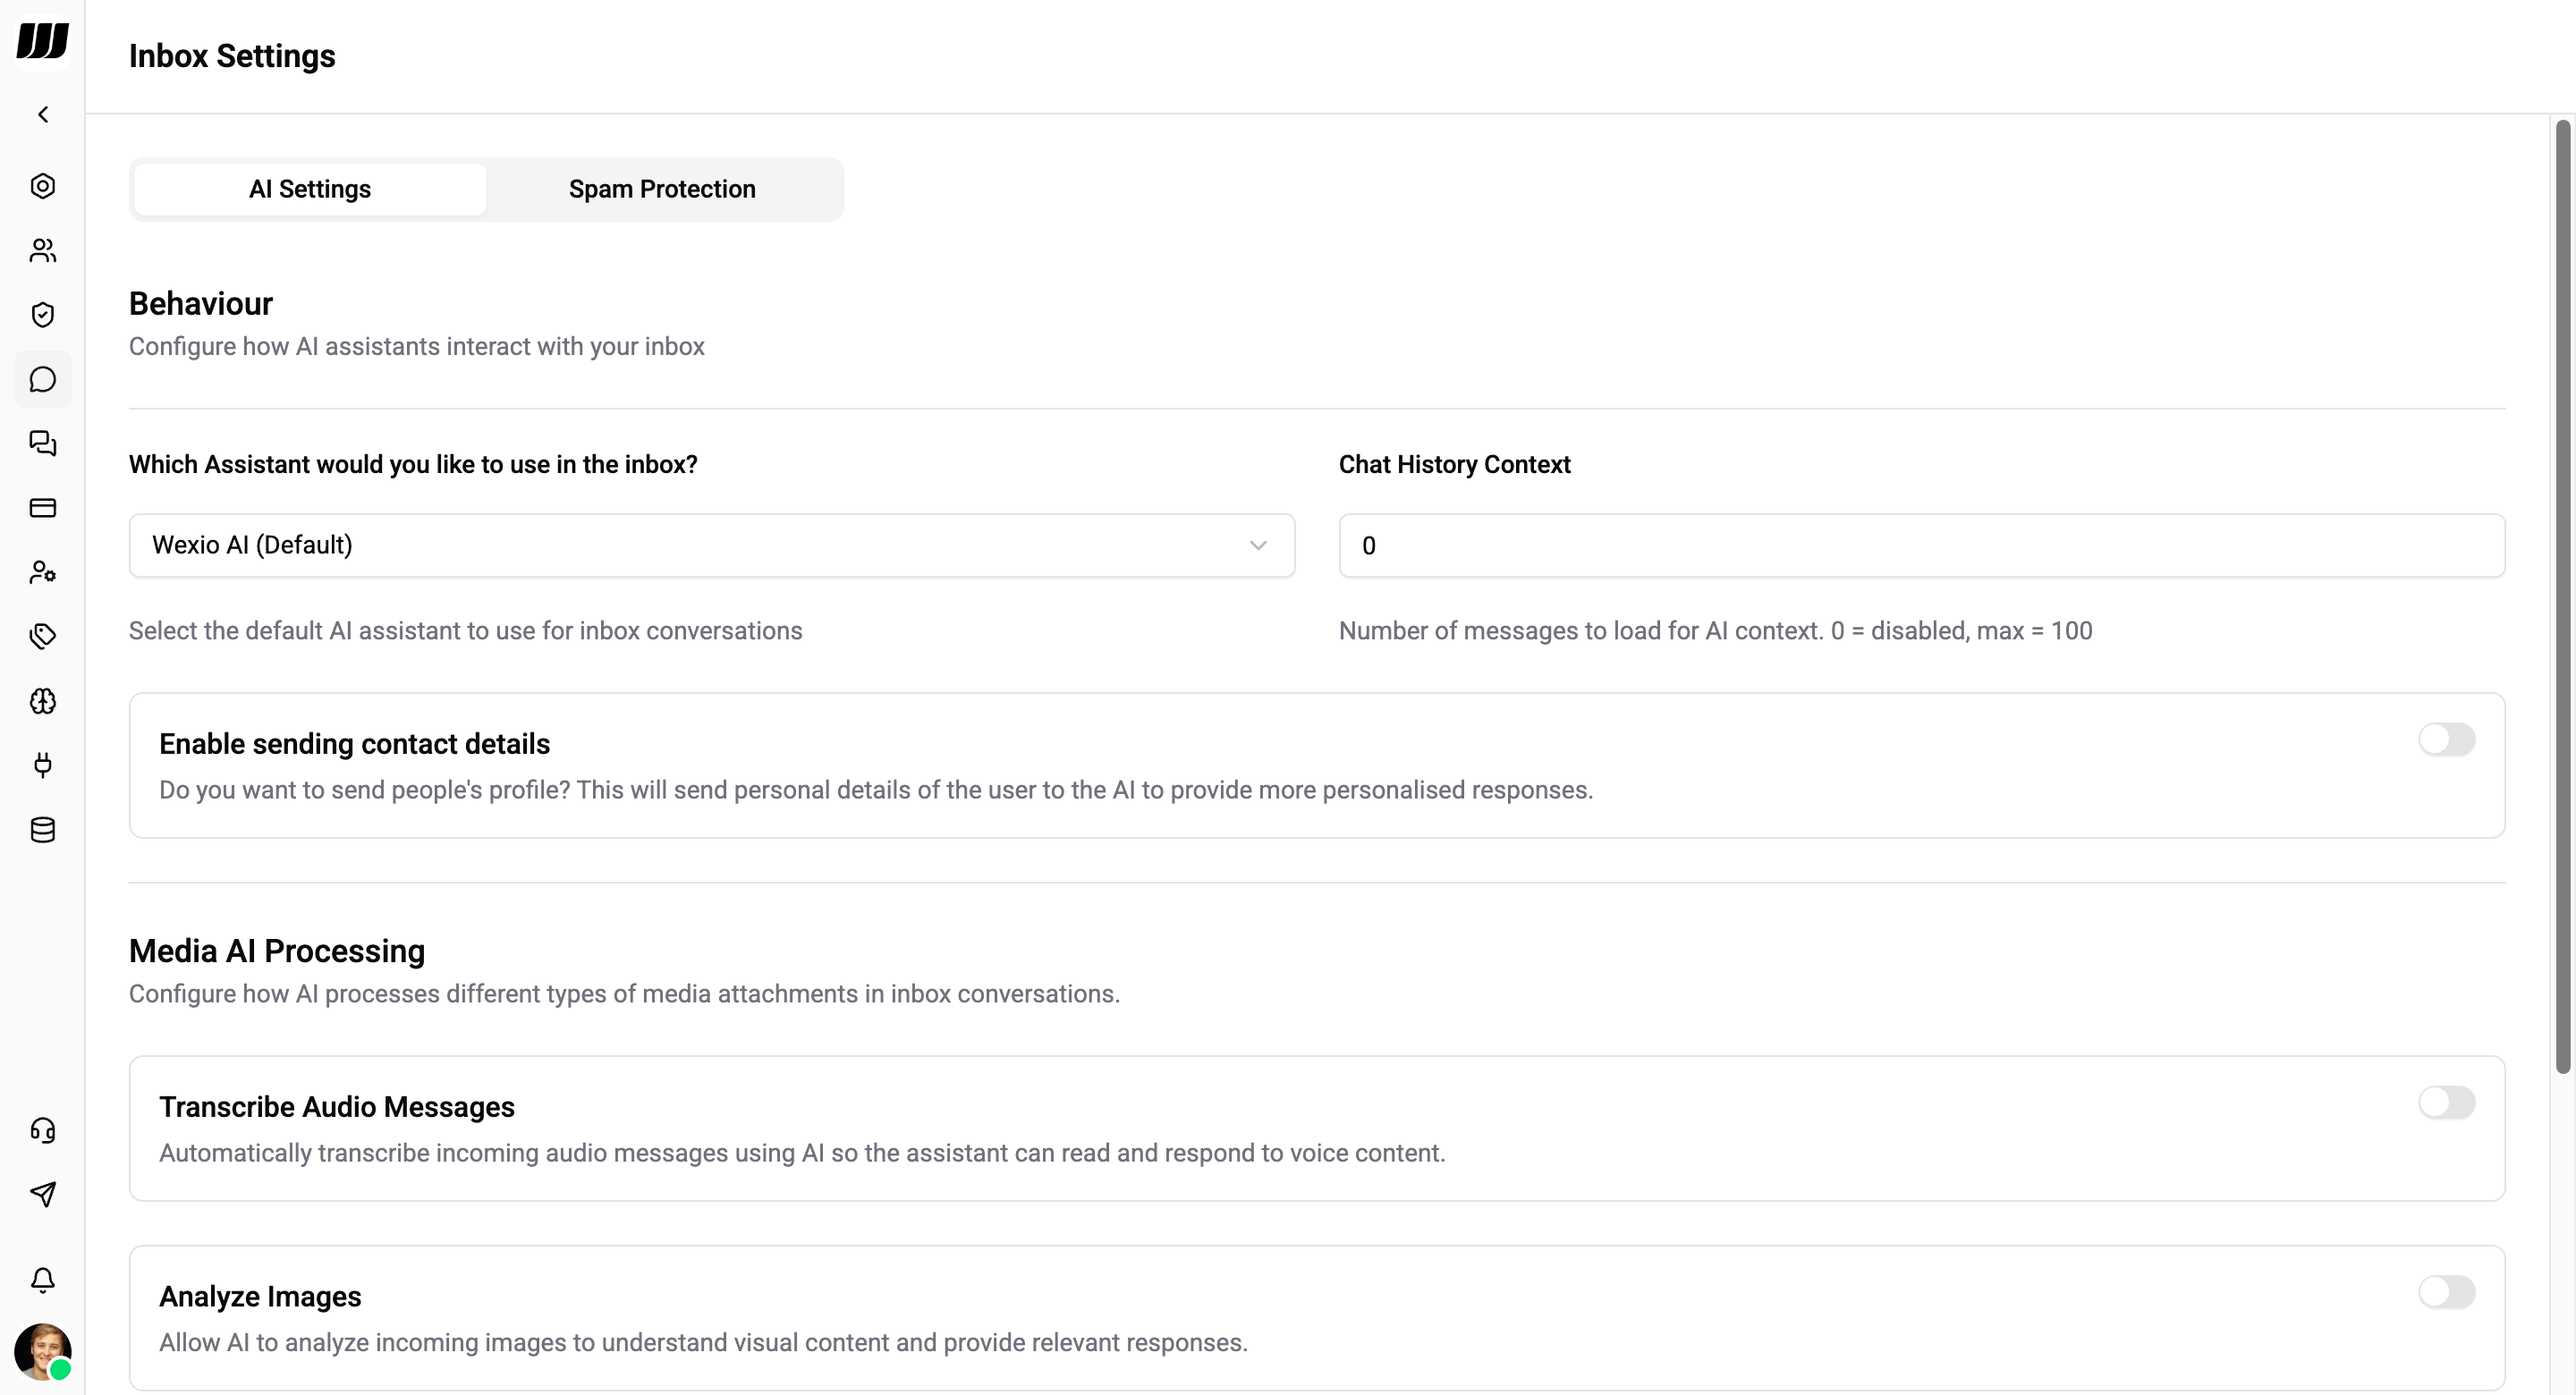Open the AI brain icon in sidebar

pos(42,702)
